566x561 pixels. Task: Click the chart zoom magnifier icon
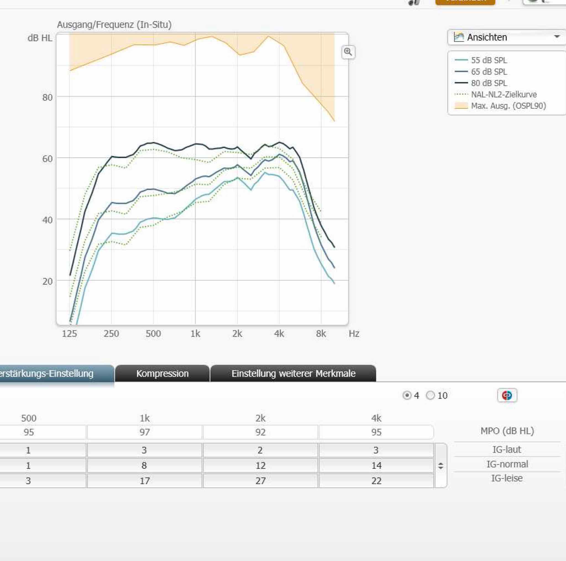[x=348, y=52]
